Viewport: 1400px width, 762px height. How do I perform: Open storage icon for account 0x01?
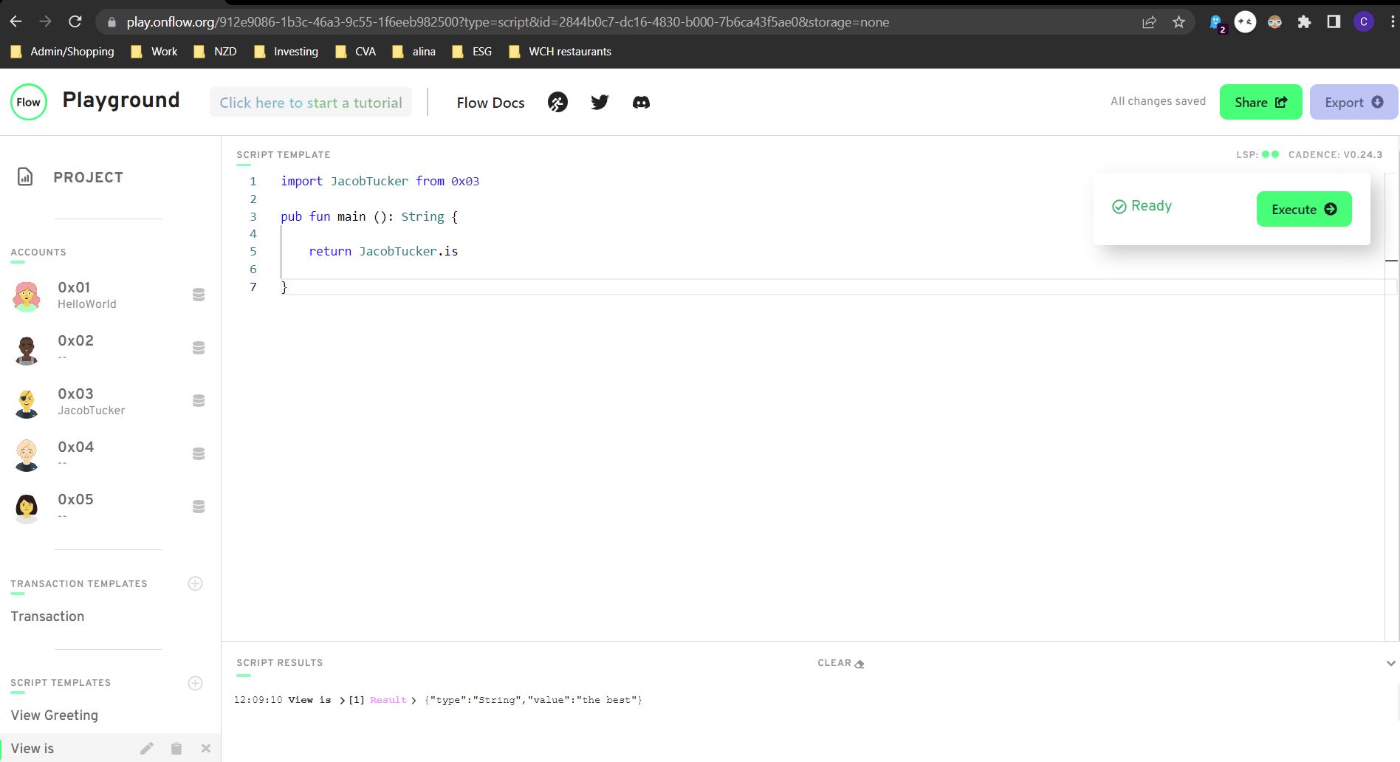pos(199,295)
